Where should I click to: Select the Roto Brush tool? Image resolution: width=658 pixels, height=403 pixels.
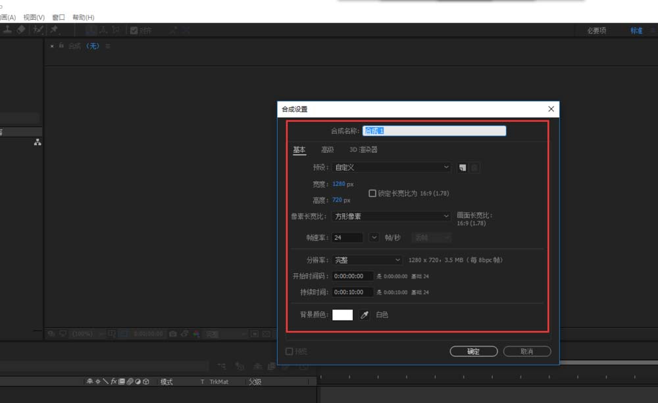pos(38,30)
